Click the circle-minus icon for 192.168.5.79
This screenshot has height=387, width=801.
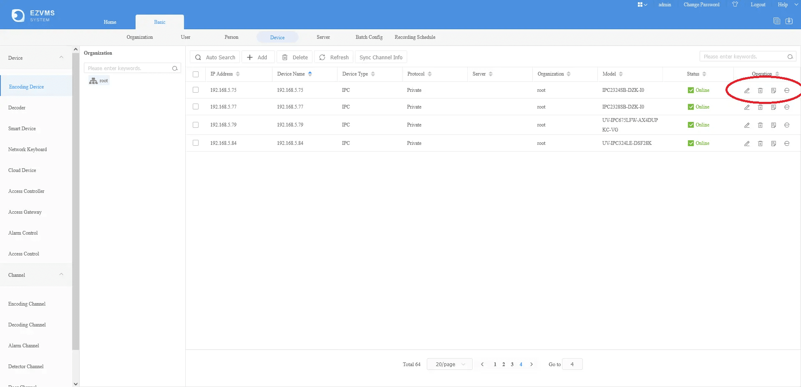(x=787, y=125)
